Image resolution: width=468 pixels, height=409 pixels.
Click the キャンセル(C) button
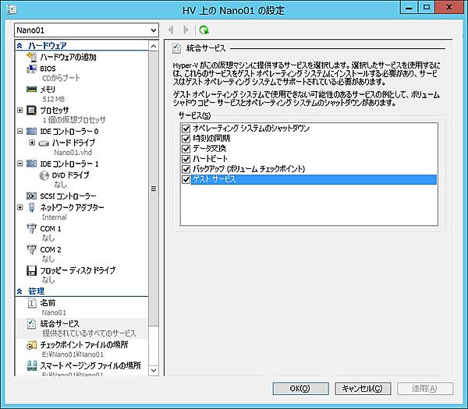click(x=363, y=389)
